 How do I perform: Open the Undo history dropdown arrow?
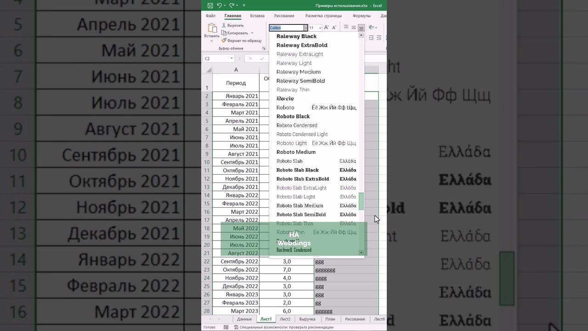[x=224, y=6]
